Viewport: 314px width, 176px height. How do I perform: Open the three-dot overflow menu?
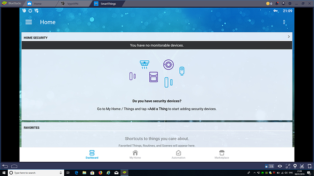pyautogui.click(x=284, y=22)
